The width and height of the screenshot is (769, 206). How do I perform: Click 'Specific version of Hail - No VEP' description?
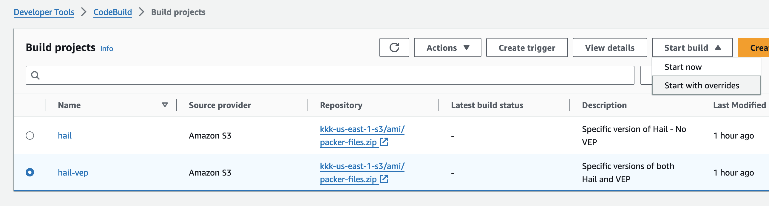pos(634,136)
